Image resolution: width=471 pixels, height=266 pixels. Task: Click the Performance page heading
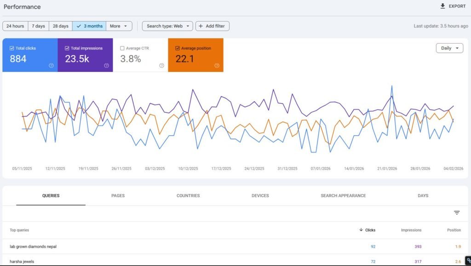(22, 6)
